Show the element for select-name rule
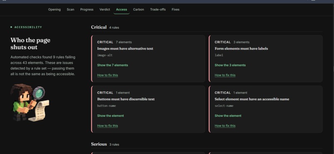The height and width of the screenshot is (154, 334). coord(228,116)
